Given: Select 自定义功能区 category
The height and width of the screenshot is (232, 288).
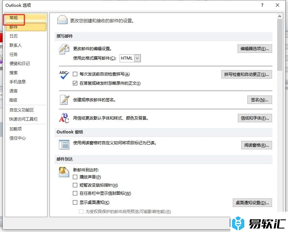Looking at the screenshot, I should (26, 110).
